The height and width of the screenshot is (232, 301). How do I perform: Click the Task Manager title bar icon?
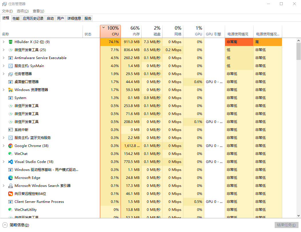pyautogui.click(x=4, y=4)
